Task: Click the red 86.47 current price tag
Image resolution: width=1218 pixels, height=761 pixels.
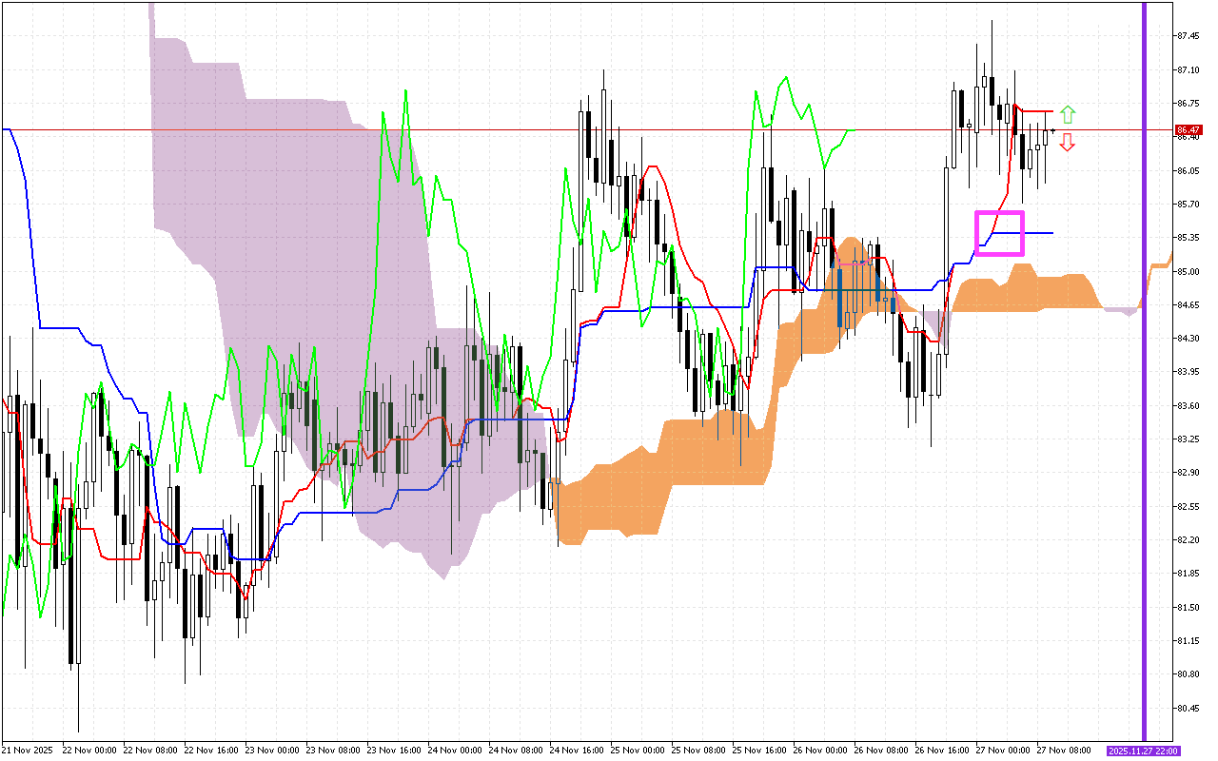Action: click(x=1187, y=129)
